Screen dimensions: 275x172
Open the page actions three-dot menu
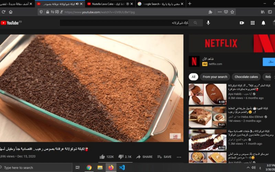[x=220, y=12]
